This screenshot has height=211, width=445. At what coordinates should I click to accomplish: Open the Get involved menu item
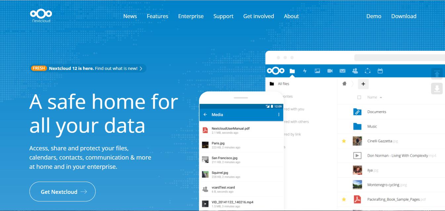point(258,16)
